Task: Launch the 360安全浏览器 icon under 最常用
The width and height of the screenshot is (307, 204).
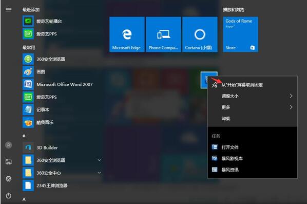Action: (x=28, y=59)
